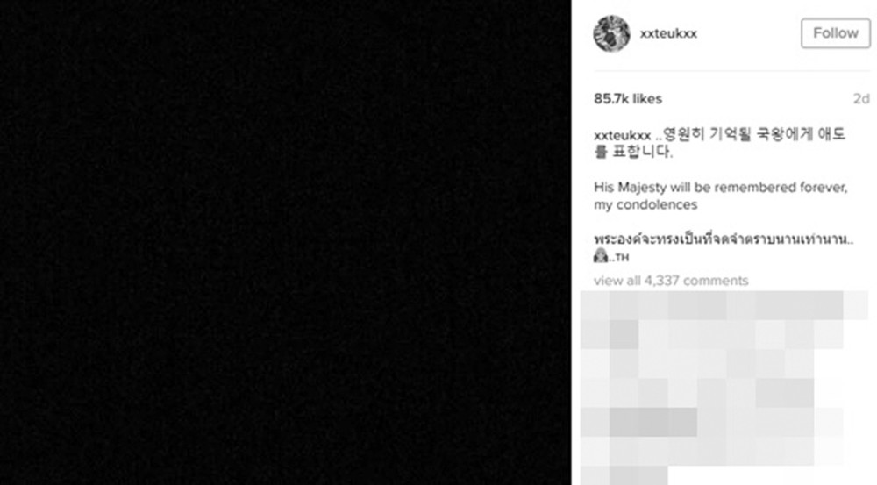This screenshot has height=485, width=877.
Task: Click the last blurred comment row at bottom
Action: point(624,475)
